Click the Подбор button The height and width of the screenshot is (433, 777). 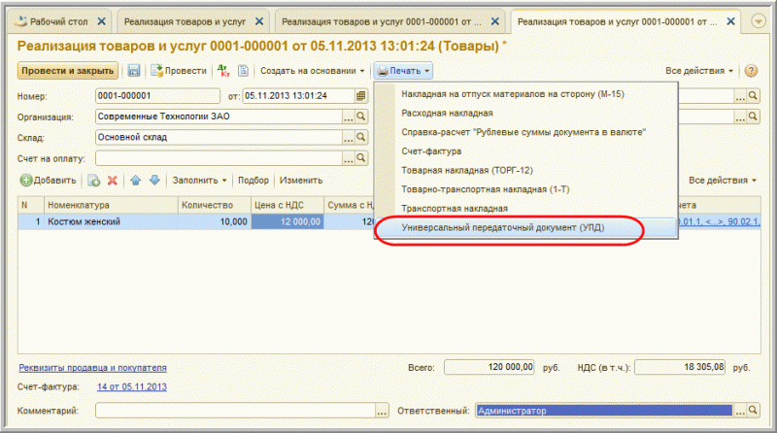pyautogui.click(x=253, y=181)
